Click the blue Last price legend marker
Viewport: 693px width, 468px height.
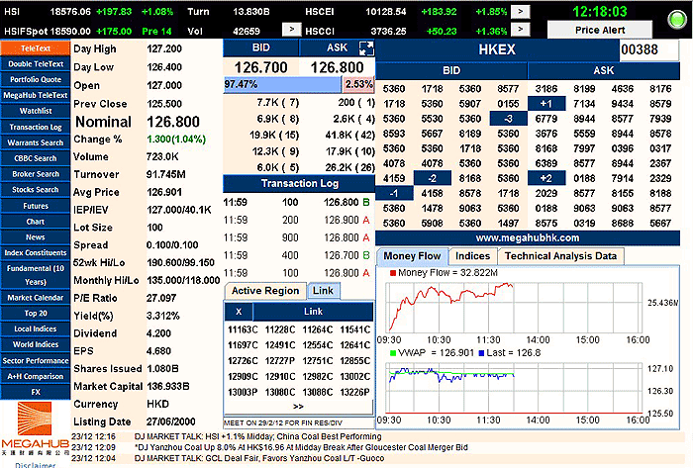tap(481, 351)
